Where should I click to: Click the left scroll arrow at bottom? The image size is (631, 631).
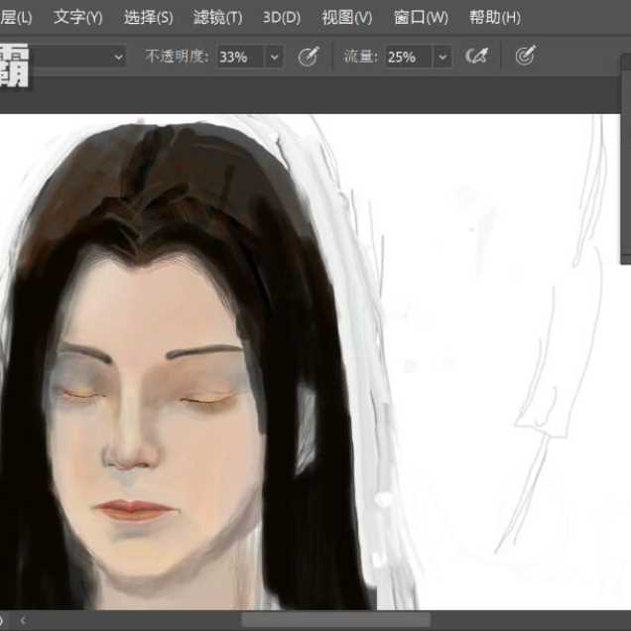23,620
